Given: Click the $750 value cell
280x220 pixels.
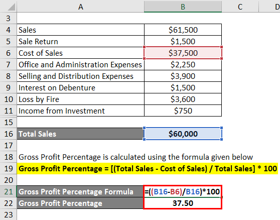Looking at the screenshot, I should tap(183, 111).
